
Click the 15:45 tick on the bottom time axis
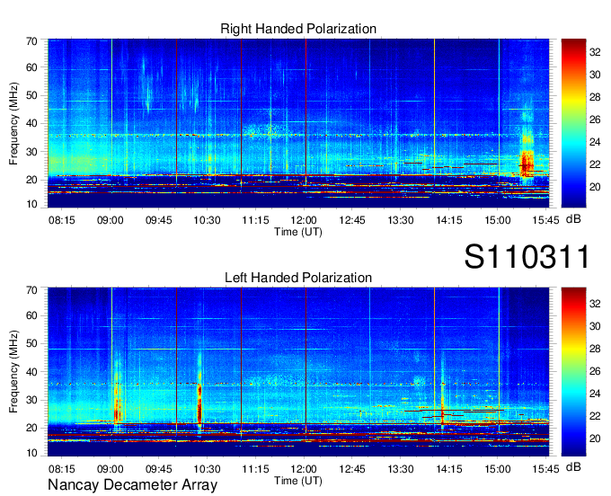(x=546, y=469)
